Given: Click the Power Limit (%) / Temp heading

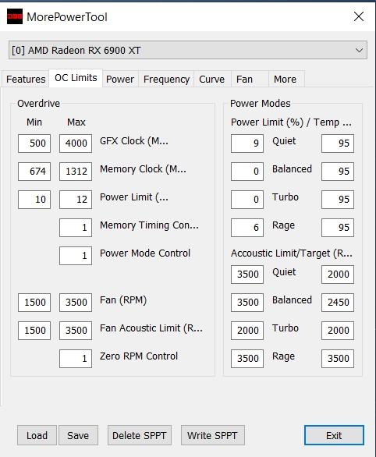Looking at the screenshot, I should (291, 122).
